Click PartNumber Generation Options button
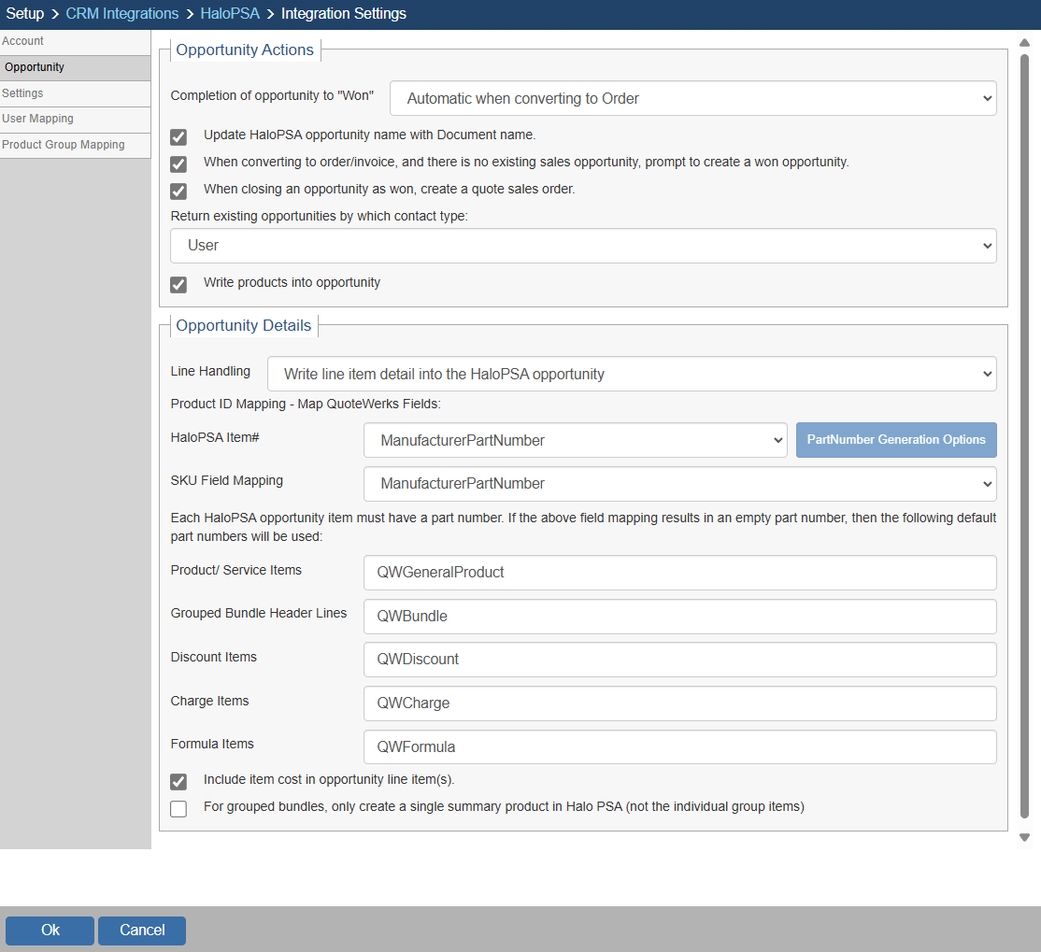 (895, 440)
